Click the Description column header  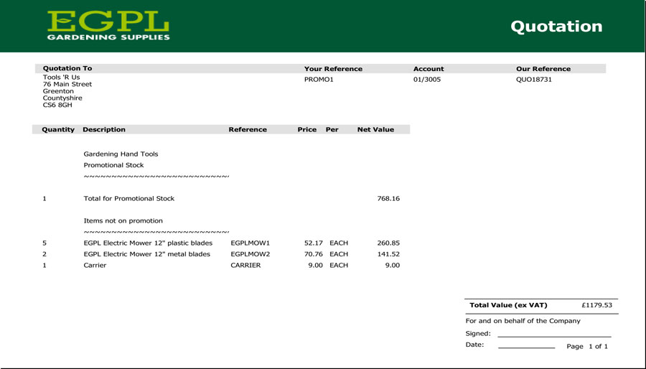104,129
